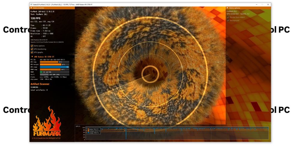300x146 pixels.
Task: Click the FurMark flame logo
Action: coord(47,121)
